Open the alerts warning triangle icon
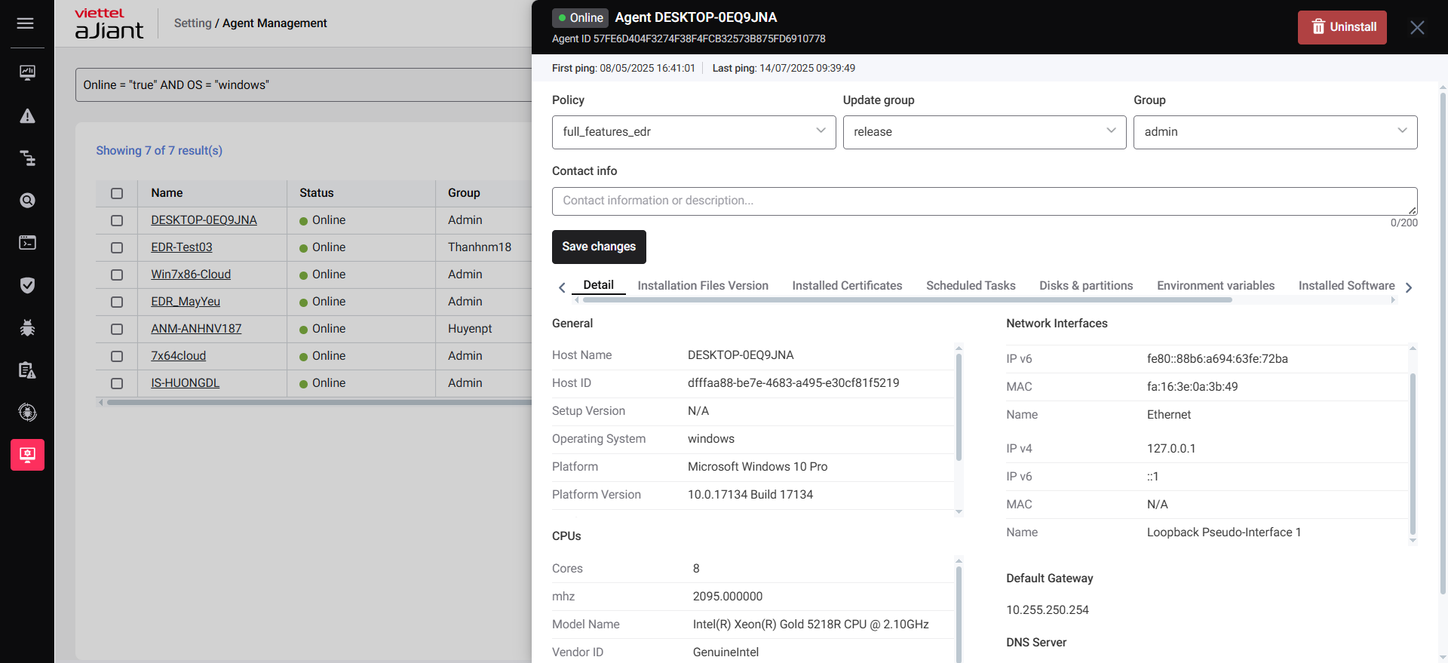Viewport: 1448px width, 663px height. (27, 116)
